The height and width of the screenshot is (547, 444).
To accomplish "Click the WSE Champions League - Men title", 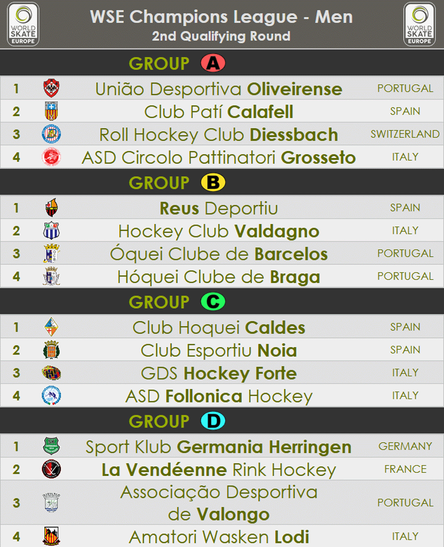I will point(221,17).
